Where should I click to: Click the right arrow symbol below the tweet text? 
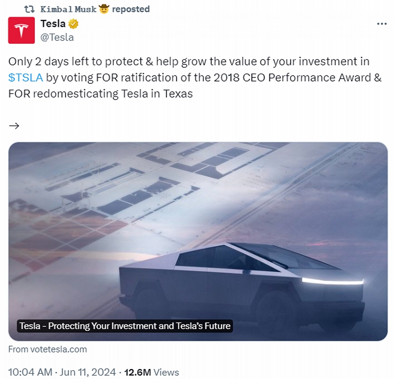point(14,126)
